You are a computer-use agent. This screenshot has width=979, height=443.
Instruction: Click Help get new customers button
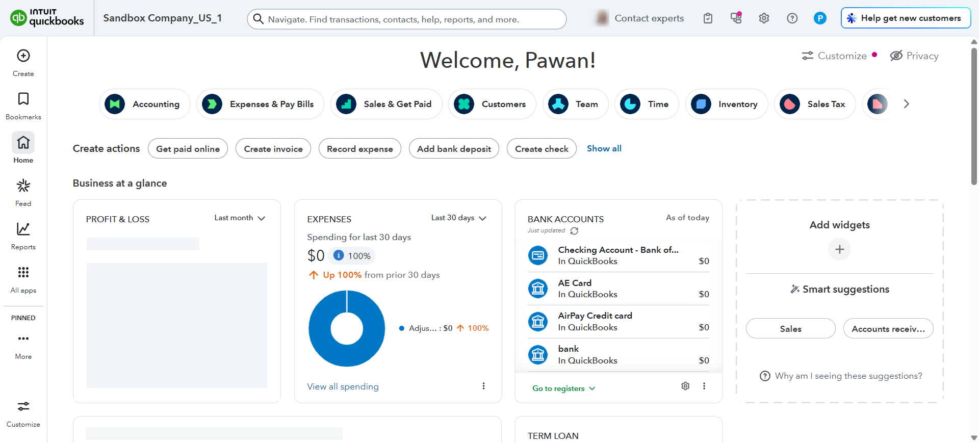coord(906,18)
